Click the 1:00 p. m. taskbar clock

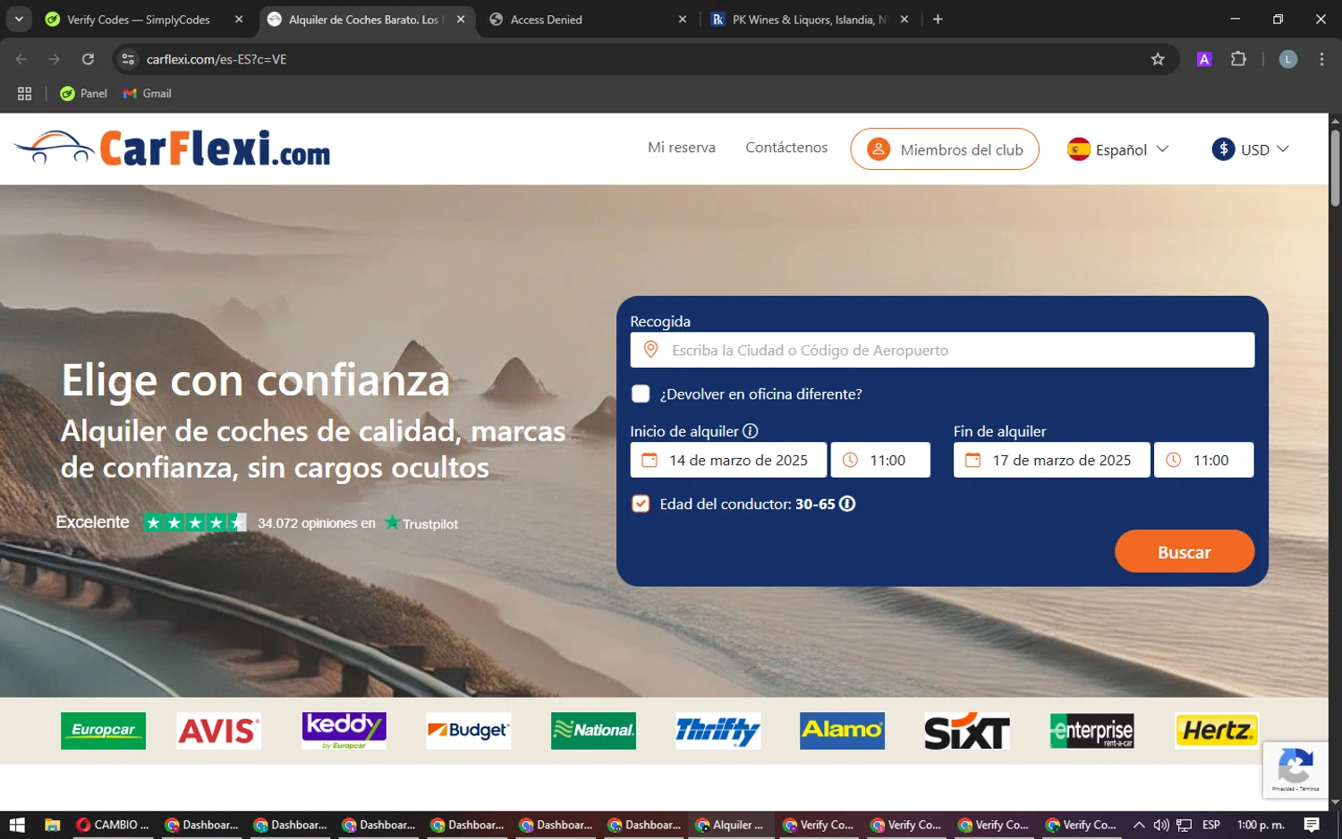coord(1261,825)
